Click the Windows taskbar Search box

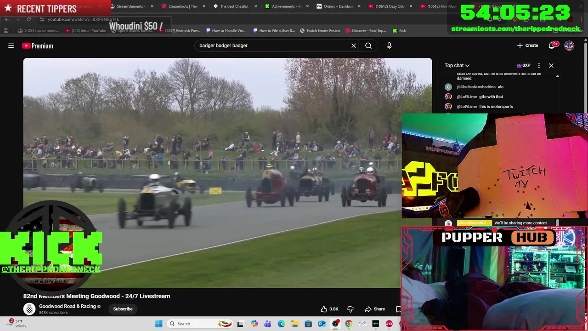click(x=199, y=324)
